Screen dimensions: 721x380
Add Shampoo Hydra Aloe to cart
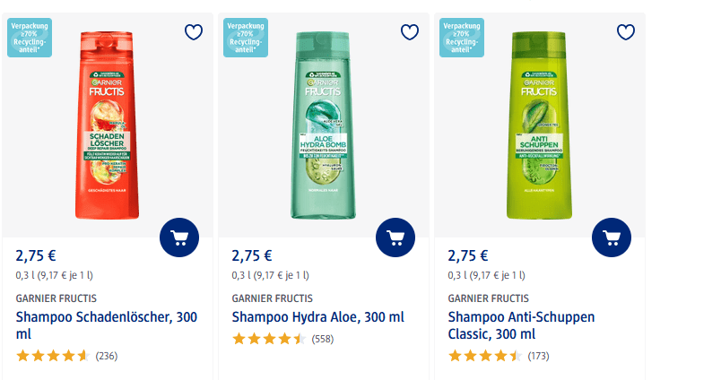395,237
